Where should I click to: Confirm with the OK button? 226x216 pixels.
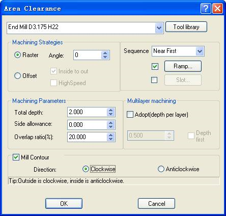tap(64, 203)
